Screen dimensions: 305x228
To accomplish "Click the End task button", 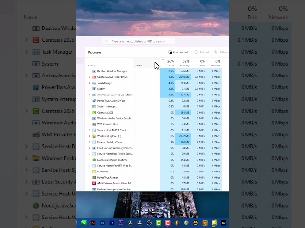I will [x=202, y=52].
